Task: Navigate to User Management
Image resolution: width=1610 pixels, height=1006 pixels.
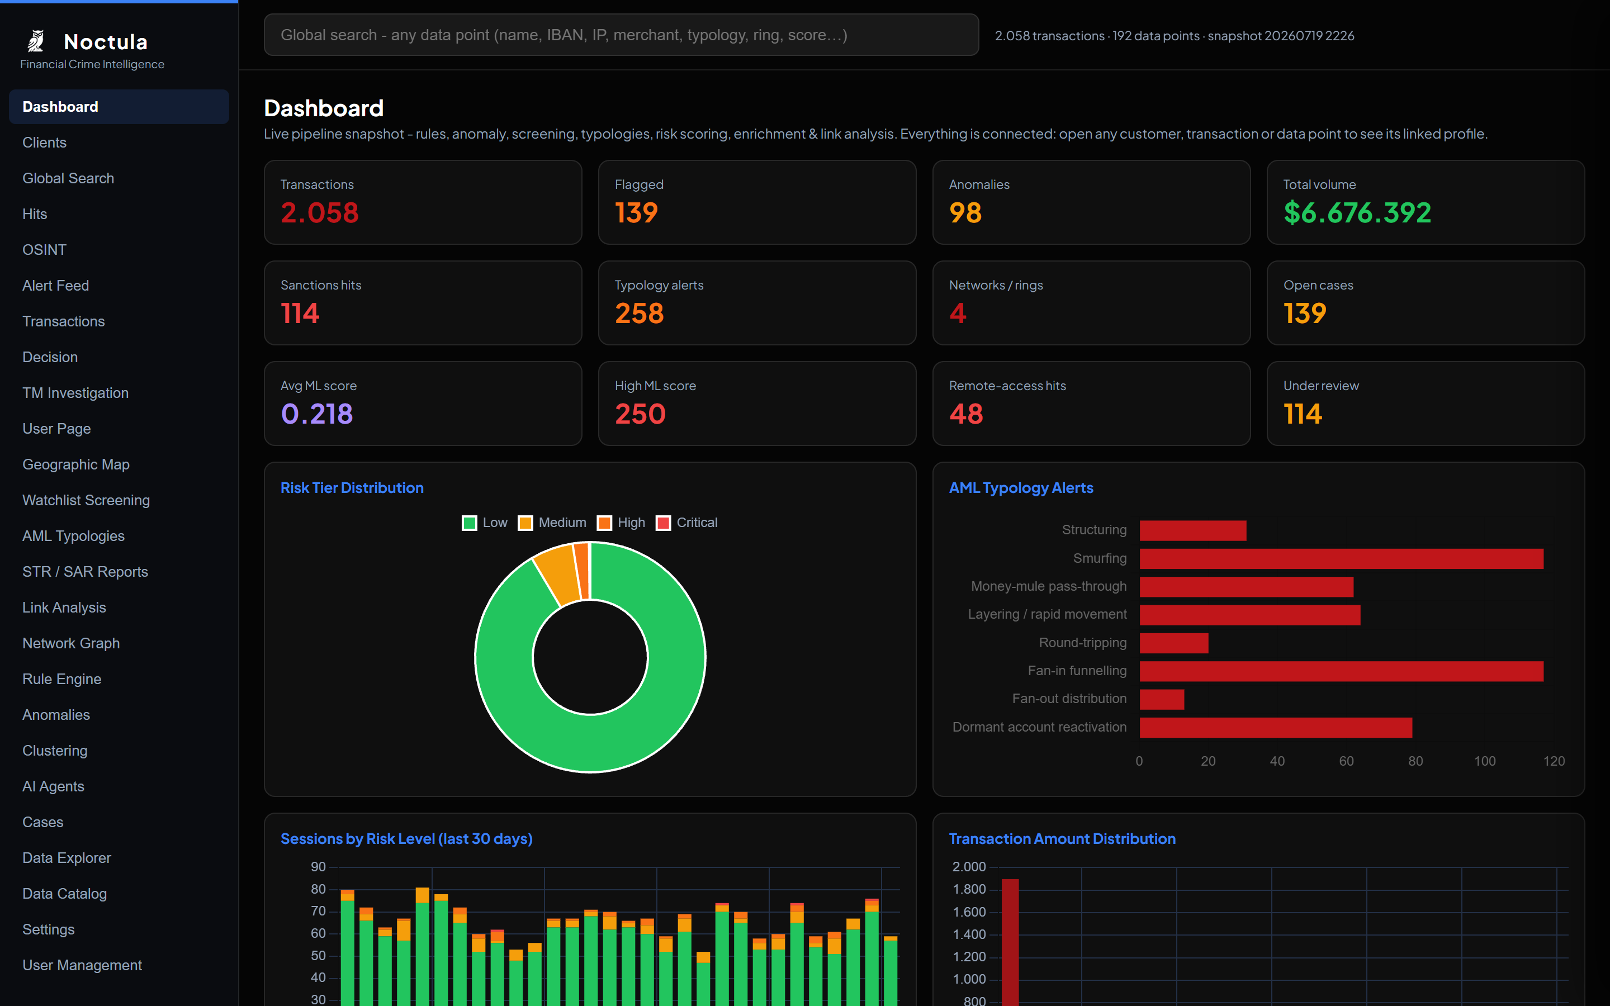Action: 119,965
